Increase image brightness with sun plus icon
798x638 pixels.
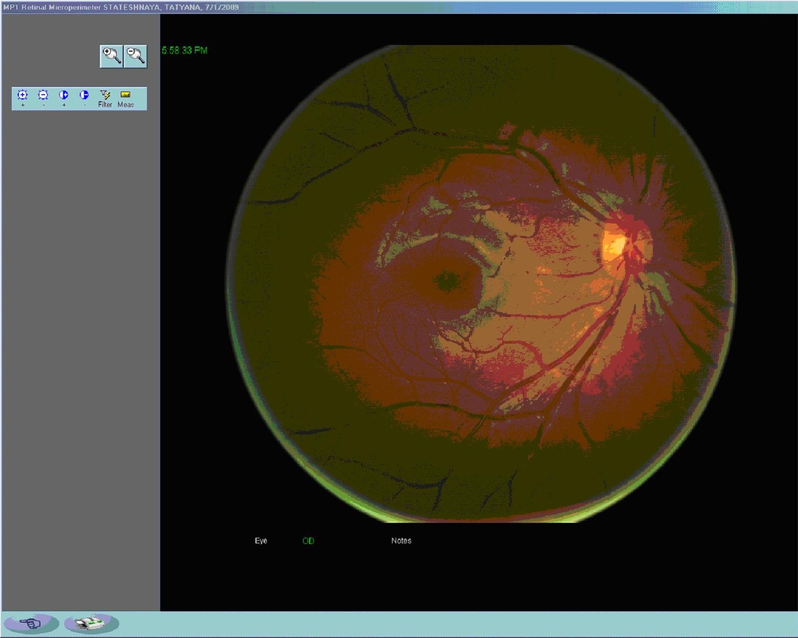click(x=23, y=95)
